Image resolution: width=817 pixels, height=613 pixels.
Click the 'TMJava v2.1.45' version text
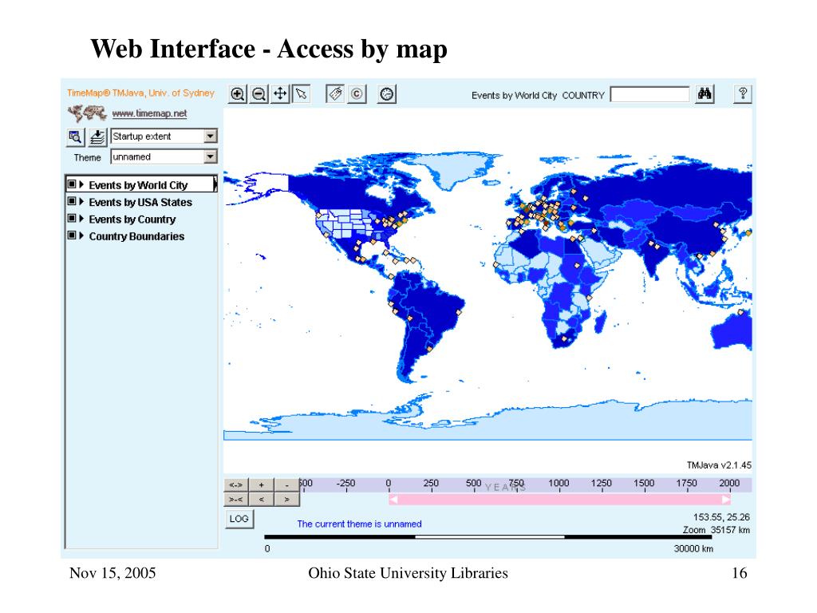pyautogui.click(x=719, y=465)
